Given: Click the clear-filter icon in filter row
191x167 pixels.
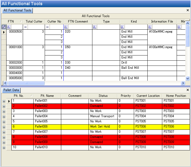Looking at the screenshot, I should pyautogui.click(x=4, y=27).
